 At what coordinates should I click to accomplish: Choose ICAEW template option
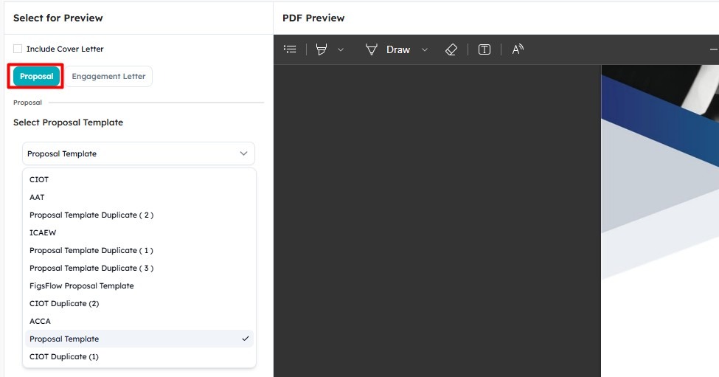(139, 232)
